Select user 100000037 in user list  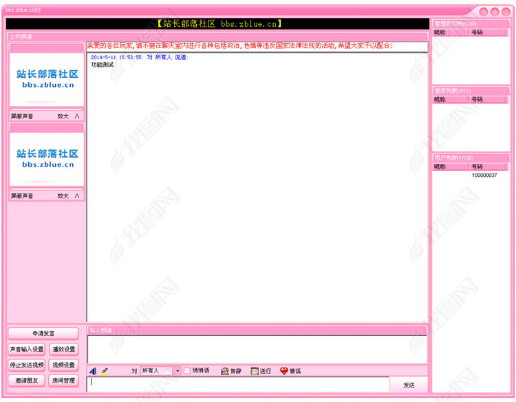click(484, 176)
